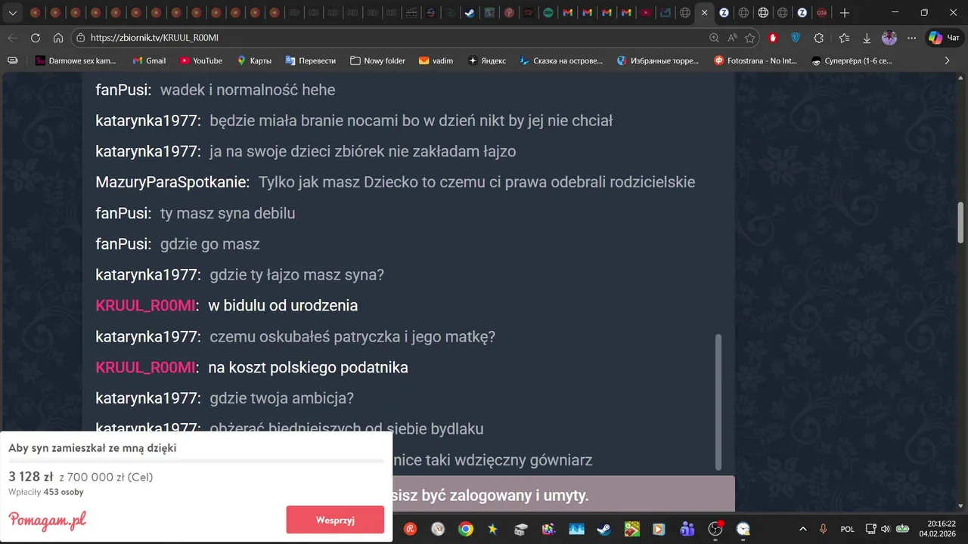Open the Сказка на острове bookmark
Viewport: 968px width, 544px height.
tap(561, 60)
